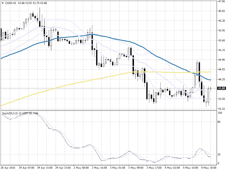228x171 pixels.
Task: Click the stochastic scale label 20
Action: [219, 154]
